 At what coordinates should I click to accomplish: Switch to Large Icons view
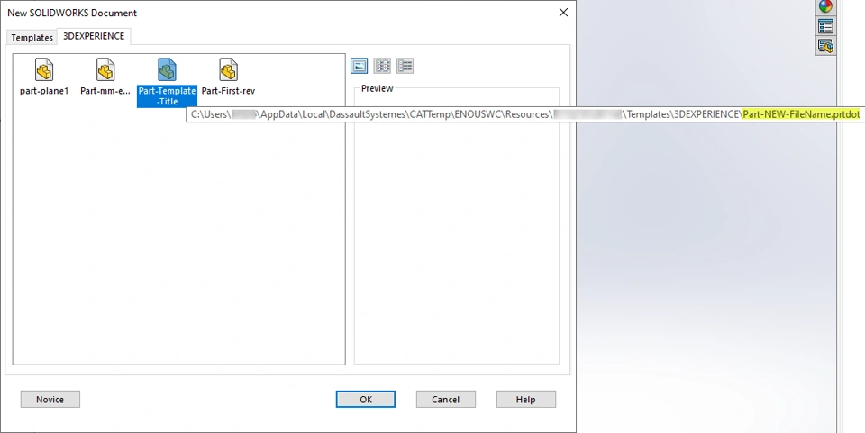tap(360, 66)
